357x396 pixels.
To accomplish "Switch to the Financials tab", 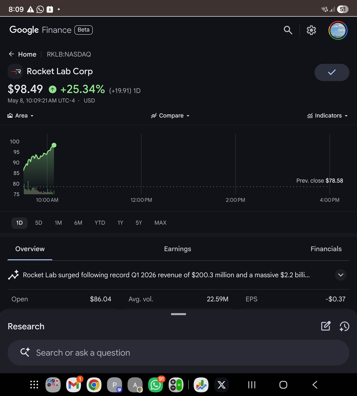I will (x=326, y=249).
